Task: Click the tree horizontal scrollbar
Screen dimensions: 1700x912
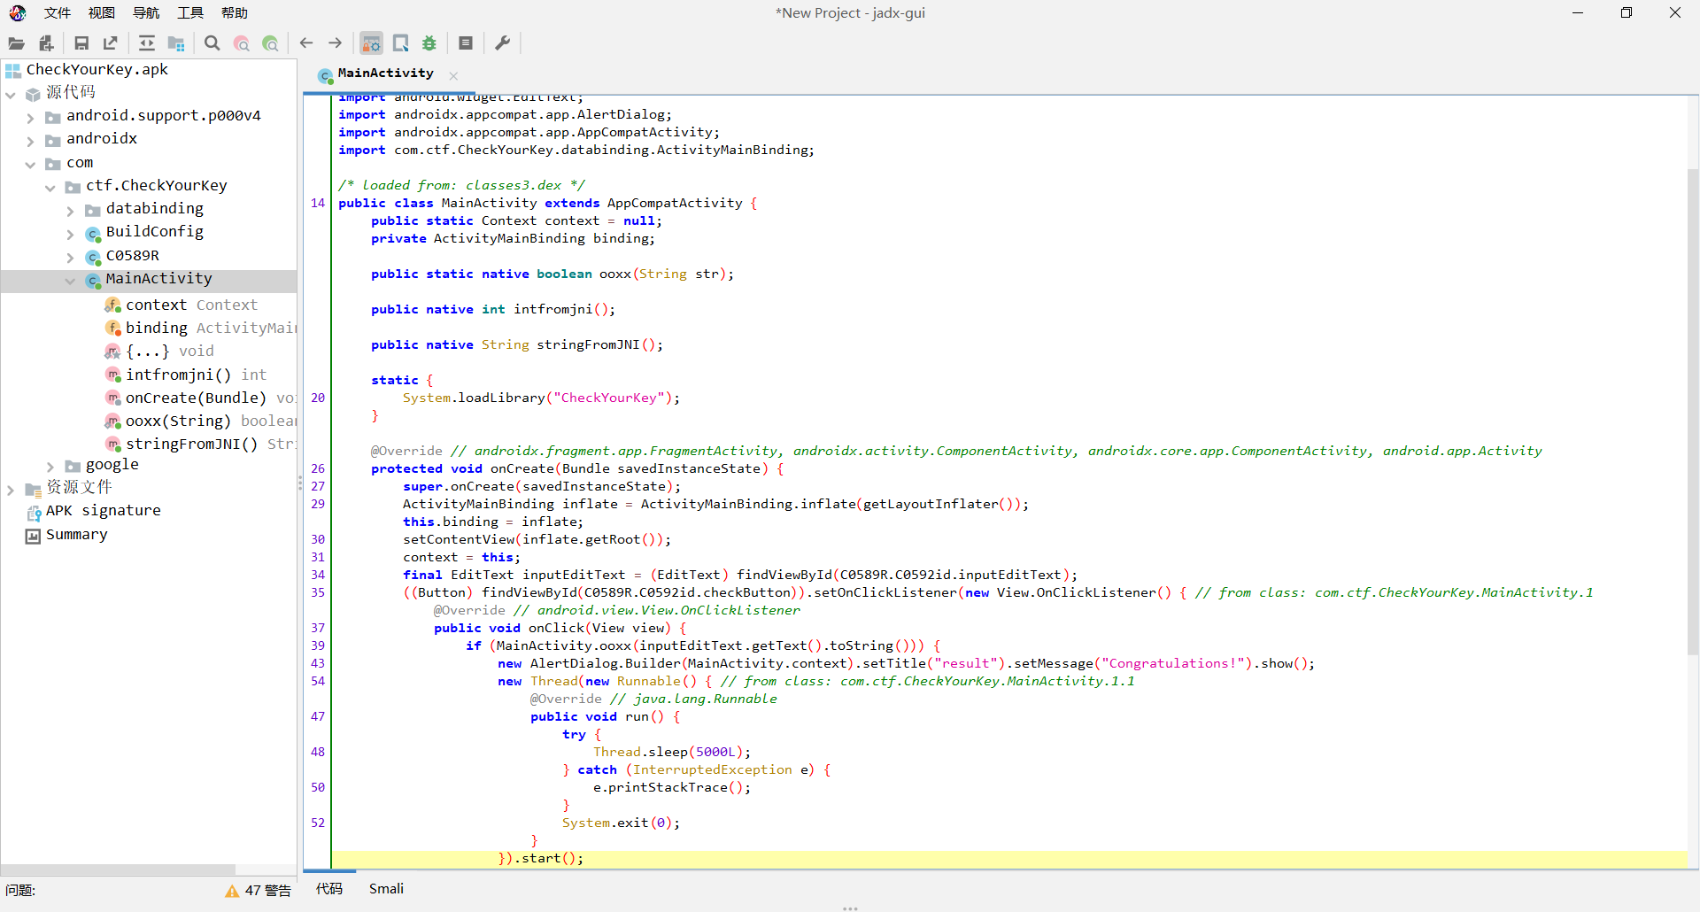Action: (118, 869)
